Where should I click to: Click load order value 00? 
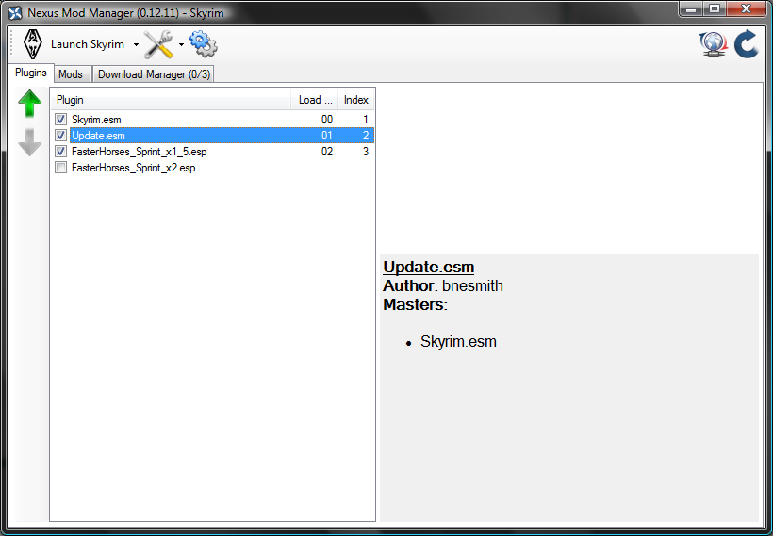pyautogui.click(x=327, y=120)
